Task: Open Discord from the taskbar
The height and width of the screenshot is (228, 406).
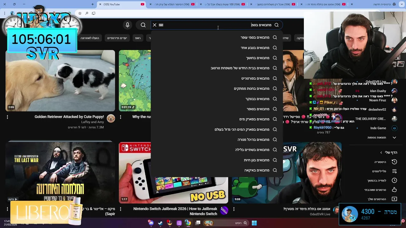Action: pyautogui.click(x=151, y=223)
